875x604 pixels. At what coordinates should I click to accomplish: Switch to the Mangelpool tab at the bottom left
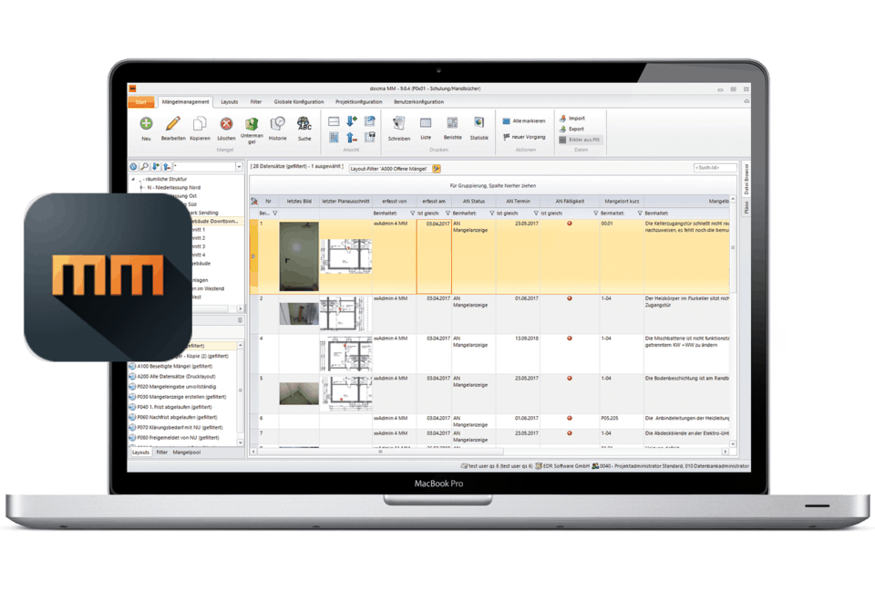(186, 453)
